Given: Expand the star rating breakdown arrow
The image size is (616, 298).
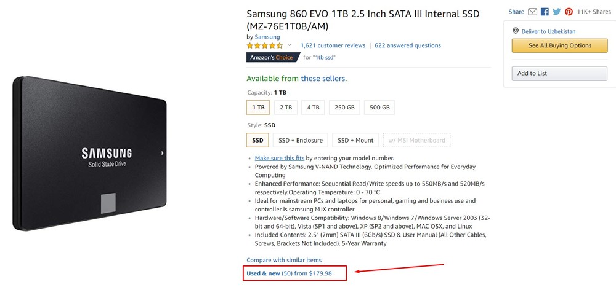Looking at the screenshot, I should (x=290, y=45).
